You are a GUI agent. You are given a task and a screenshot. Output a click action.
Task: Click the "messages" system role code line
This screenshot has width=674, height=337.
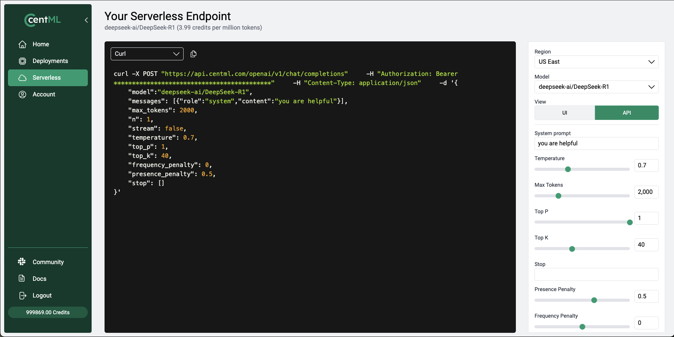point(238,101)
